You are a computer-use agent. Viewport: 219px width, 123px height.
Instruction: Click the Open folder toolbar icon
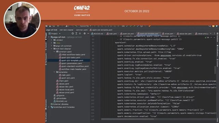(x=47, y=26)
